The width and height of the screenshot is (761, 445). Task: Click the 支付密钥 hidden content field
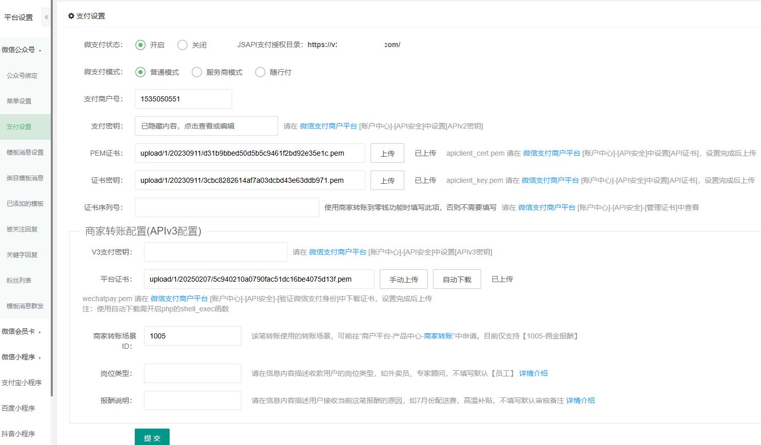tap(206, 126)
